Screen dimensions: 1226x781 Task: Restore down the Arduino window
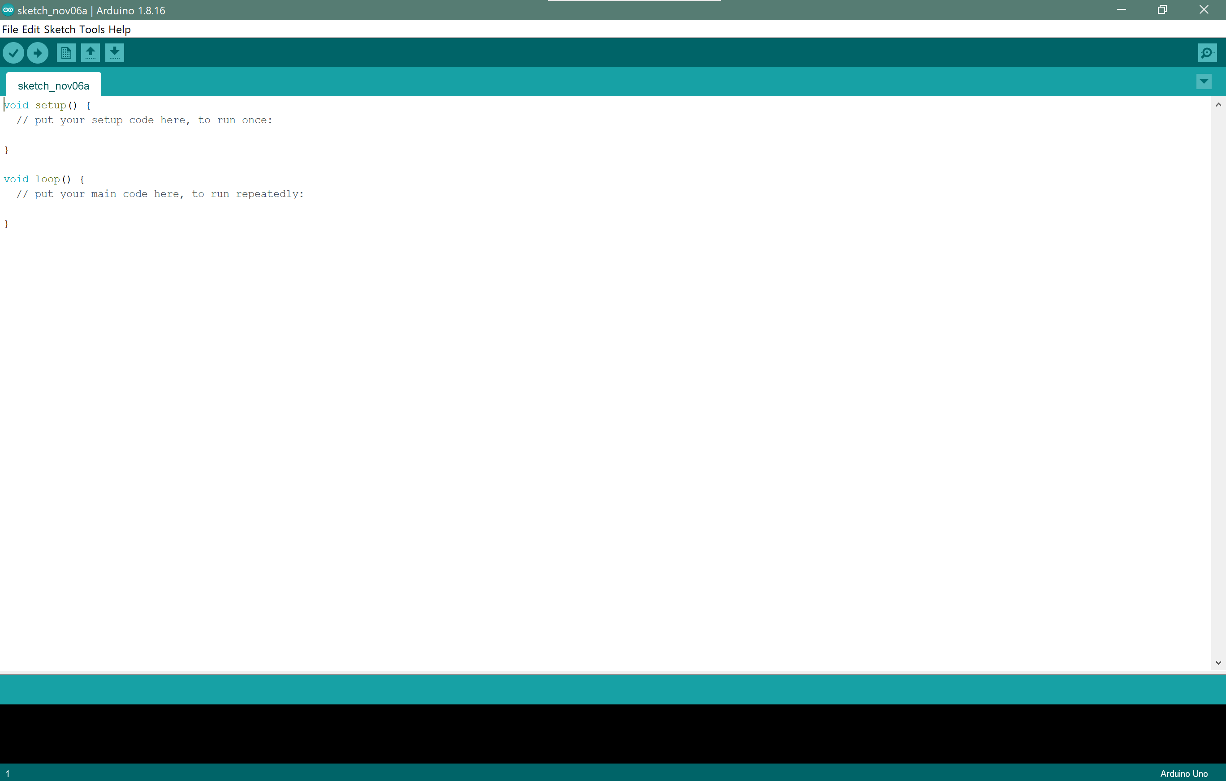click(1162, 10)
